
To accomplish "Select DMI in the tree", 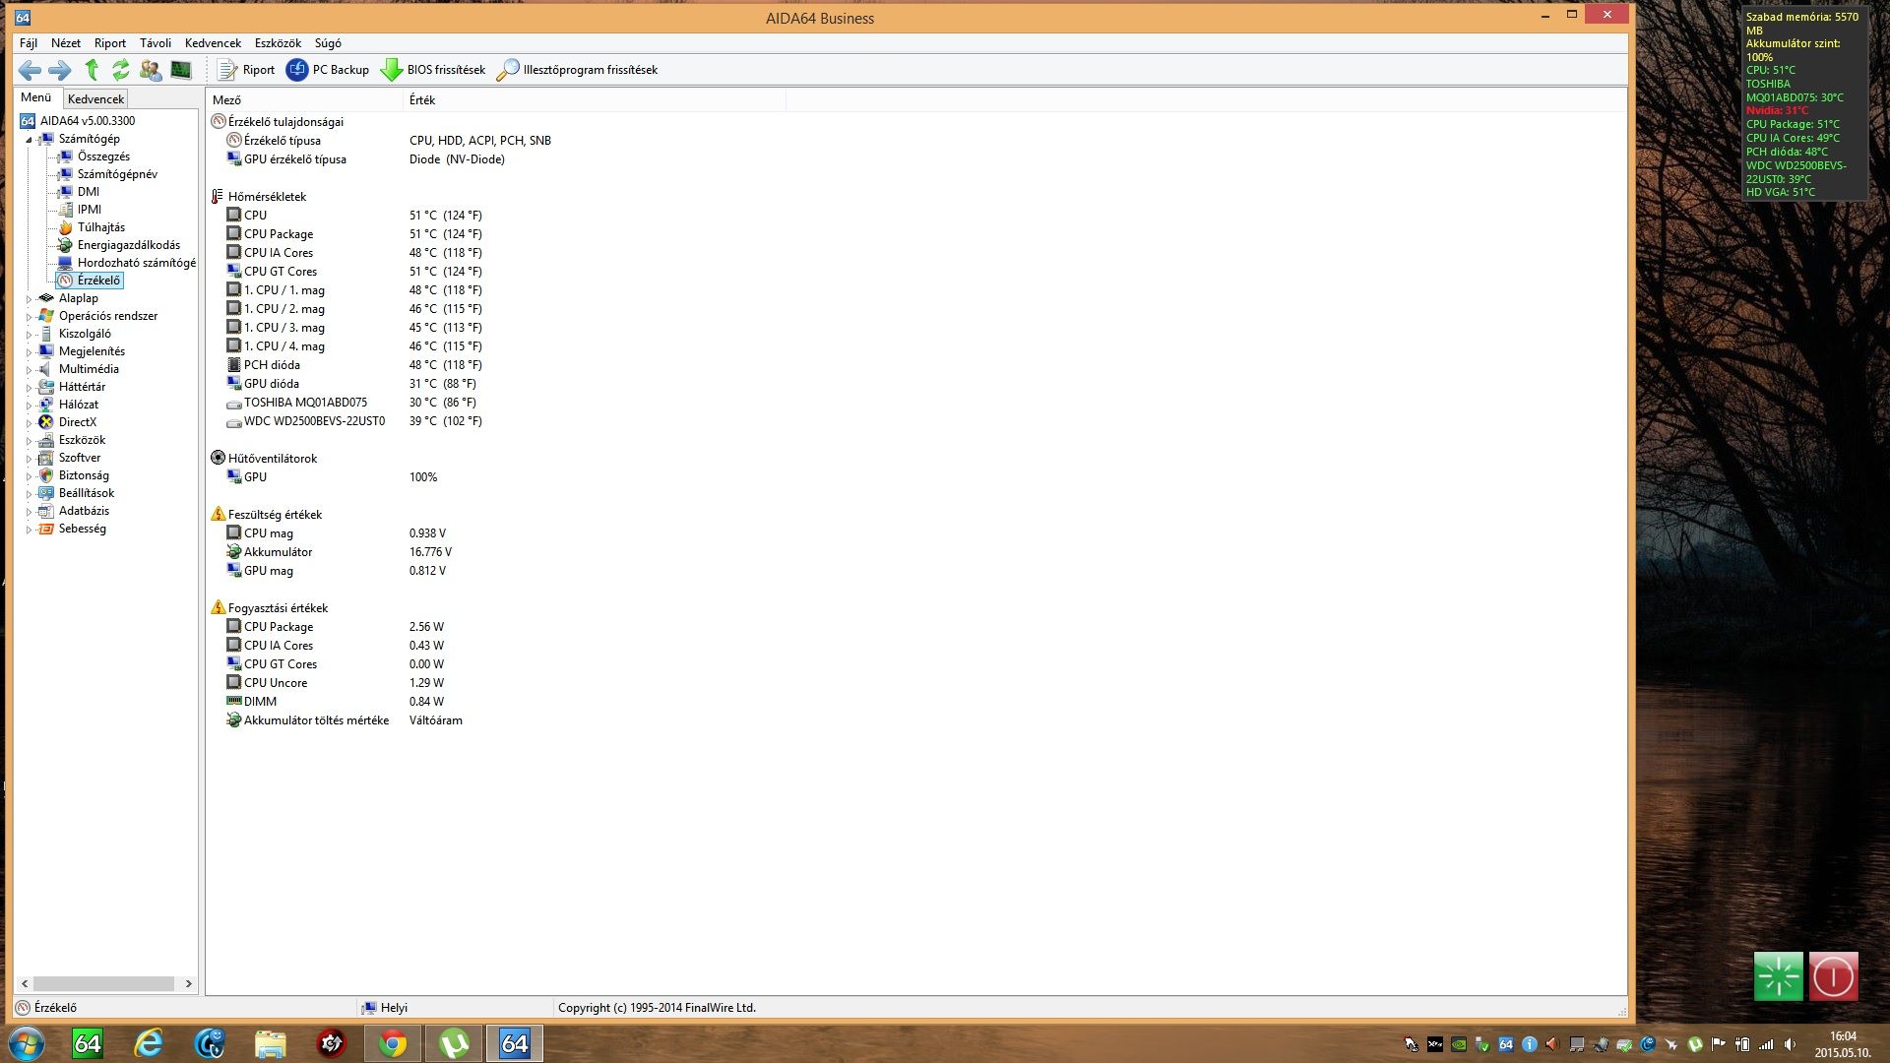I will click(x=89, y=192).
